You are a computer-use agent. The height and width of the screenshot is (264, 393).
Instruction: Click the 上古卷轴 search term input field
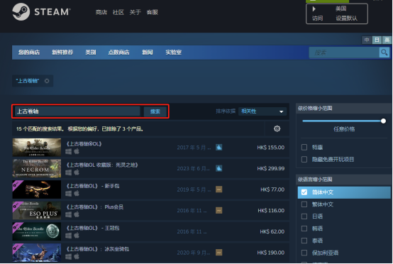(x=77, y=111)
